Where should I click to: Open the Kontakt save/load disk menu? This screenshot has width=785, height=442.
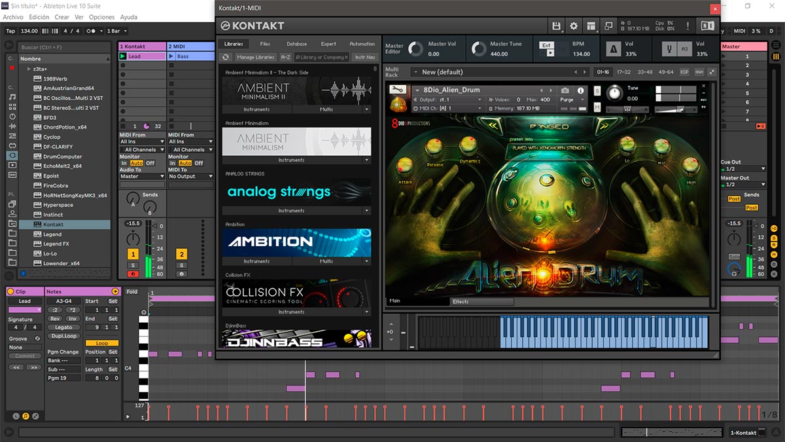pos(557,26)
